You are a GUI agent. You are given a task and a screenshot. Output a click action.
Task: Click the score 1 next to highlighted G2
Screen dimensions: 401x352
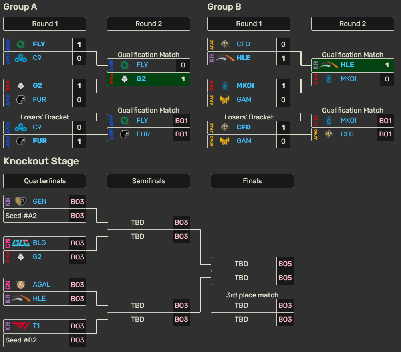pos(183,79)
